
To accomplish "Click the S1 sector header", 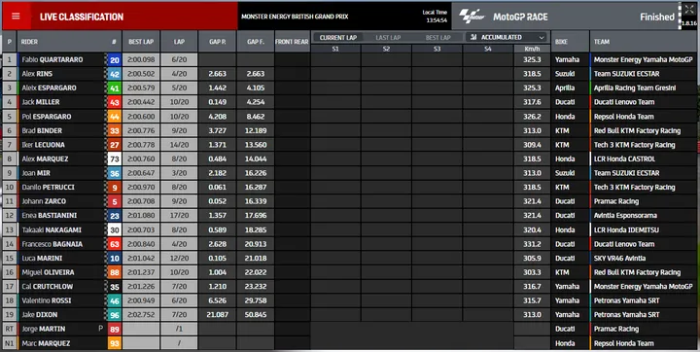I will (335, 49).
